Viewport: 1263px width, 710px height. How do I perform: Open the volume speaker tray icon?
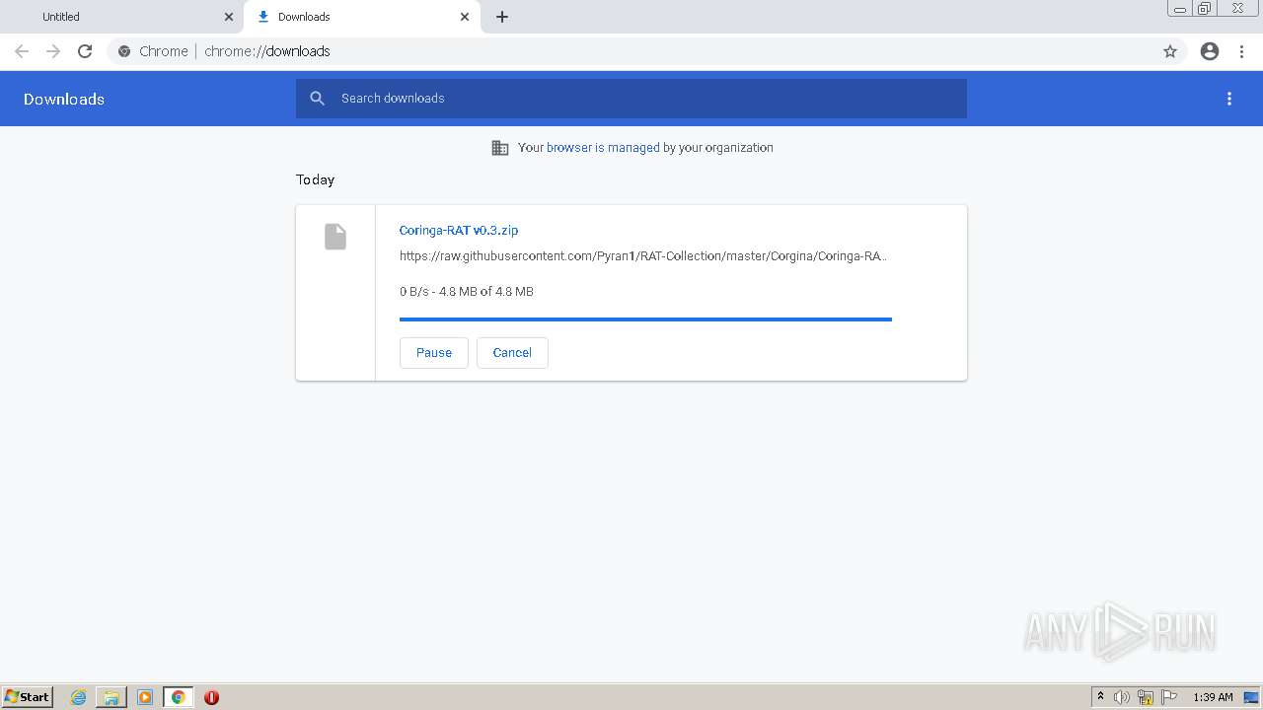coord(1122,697)
